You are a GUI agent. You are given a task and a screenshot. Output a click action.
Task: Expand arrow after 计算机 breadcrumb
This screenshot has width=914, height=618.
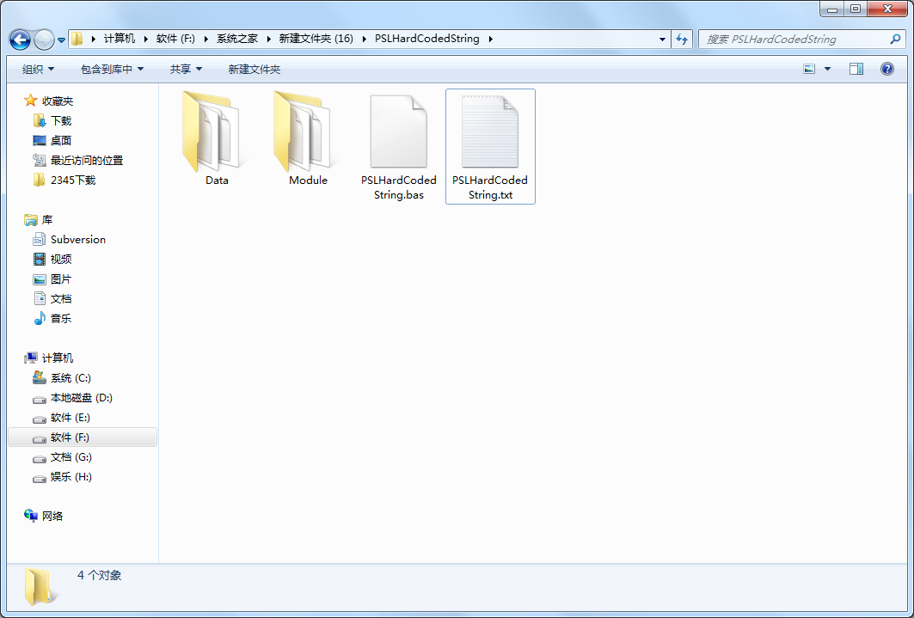click(147, 39)
